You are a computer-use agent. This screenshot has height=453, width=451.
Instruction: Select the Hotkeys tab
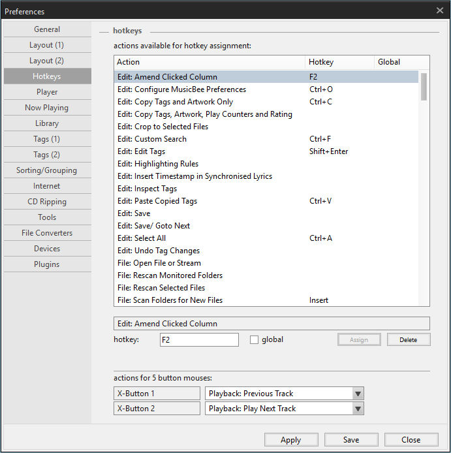click(x=48, y=76)
